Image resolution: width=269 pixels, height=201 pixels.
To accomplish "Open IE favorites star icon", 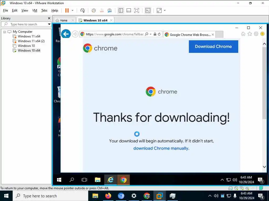I will (x=250, y=34).
